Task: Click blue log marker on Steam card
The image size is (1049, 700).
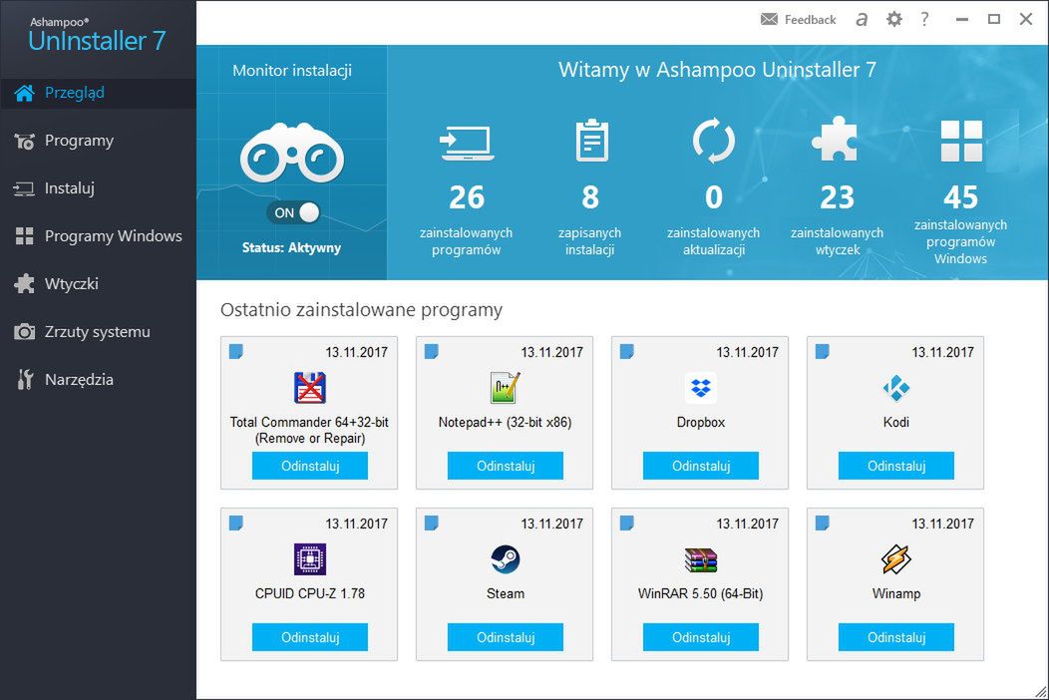Action: (x=432, y=523)
